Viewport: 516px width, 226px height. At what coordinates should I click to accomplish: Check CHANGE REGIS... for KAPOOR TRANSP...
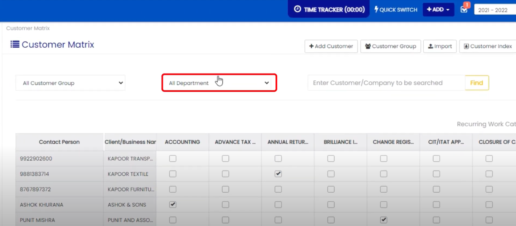384,158
